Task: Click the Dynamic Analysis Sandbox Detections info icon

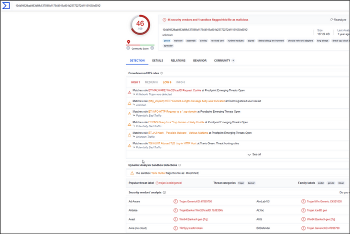Action: click(x=180, y=165)
